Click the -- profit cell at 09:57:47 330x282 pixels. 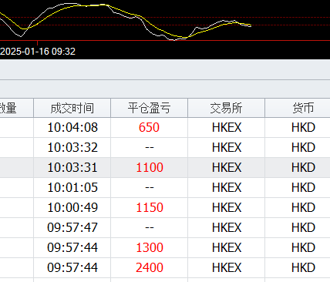coord(150,227)
